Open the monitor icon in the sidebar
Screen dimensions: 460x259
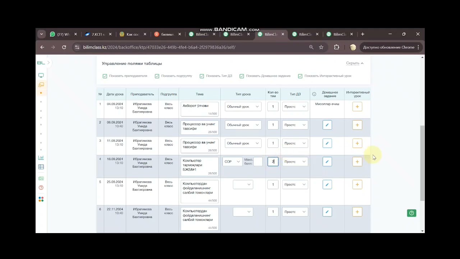(x=41, y=76)
